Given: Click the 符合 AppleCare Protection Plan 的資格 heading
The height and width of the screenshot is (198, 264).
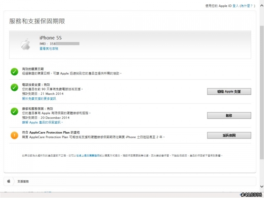Looking at the screenshot, I should click(51, 132).
